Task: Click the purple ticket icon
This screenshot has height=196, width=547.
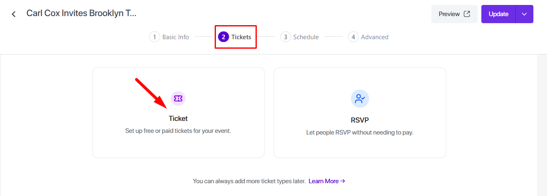Action: (178, 98)
